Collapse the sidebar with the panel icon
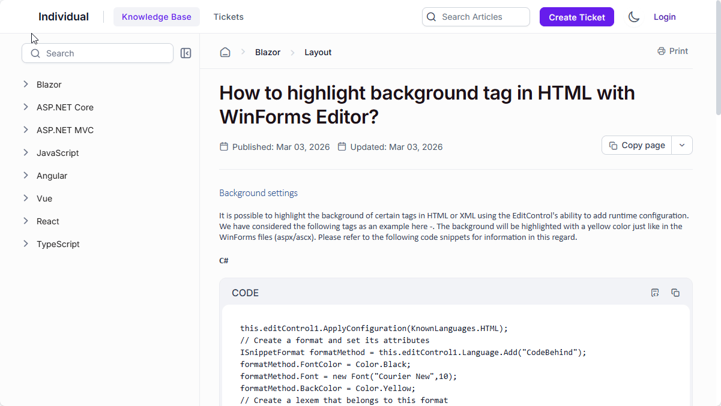 (x=186, y=53)
